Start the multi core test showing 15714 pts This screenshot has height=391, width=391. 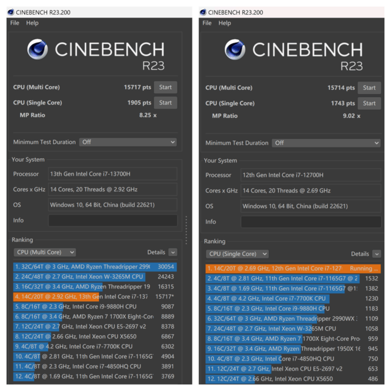click(x=369, y=87)
